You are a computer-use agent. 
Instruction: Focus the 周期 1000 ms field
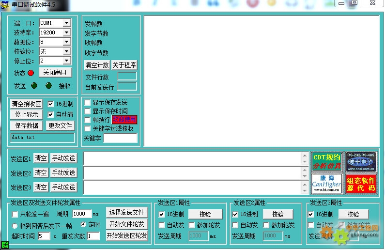tap(82, 214)
